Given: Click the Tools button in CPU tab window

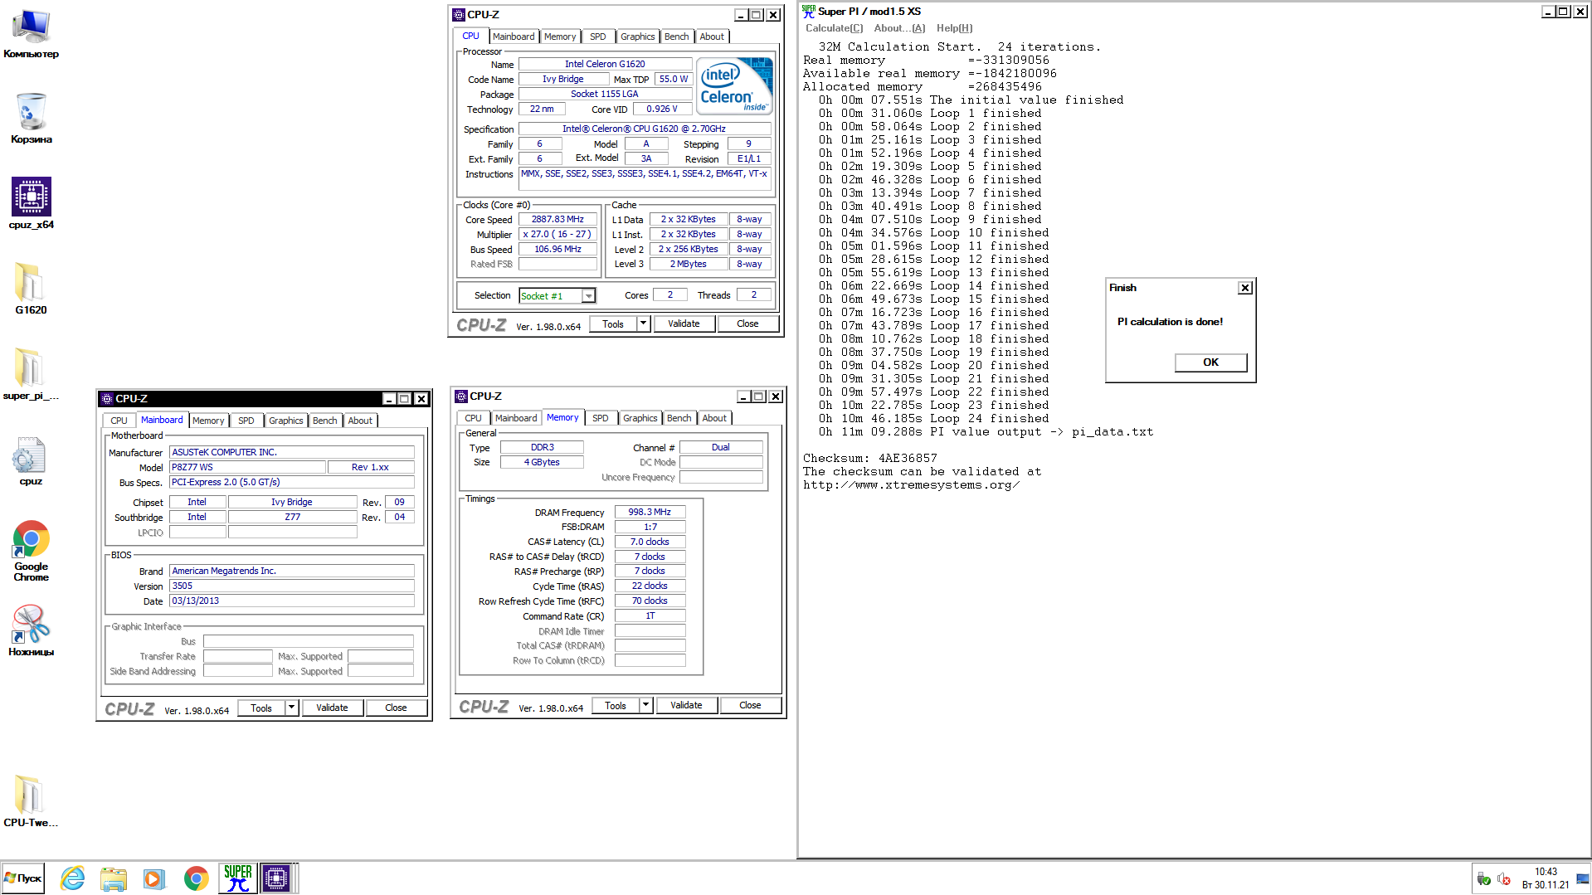Looking at the screenshot, I should click(613, 324).
